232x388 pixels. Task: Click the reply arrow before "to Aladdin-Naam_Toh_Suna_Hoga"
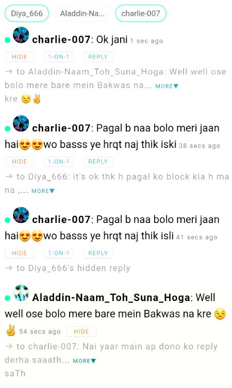click(9, 71)
